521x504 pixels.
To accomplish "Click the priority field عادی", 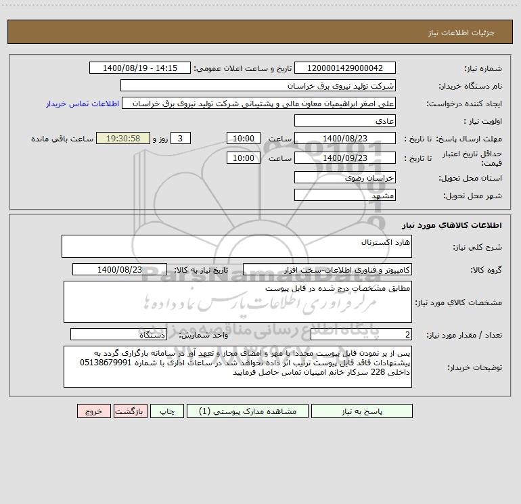I will click(345, 120).
